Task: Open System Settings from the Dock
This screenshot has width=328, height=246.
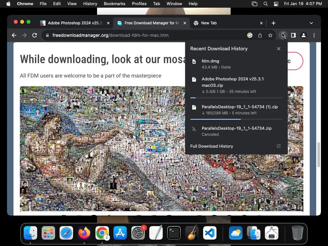Action: click(x=138, y=233)
